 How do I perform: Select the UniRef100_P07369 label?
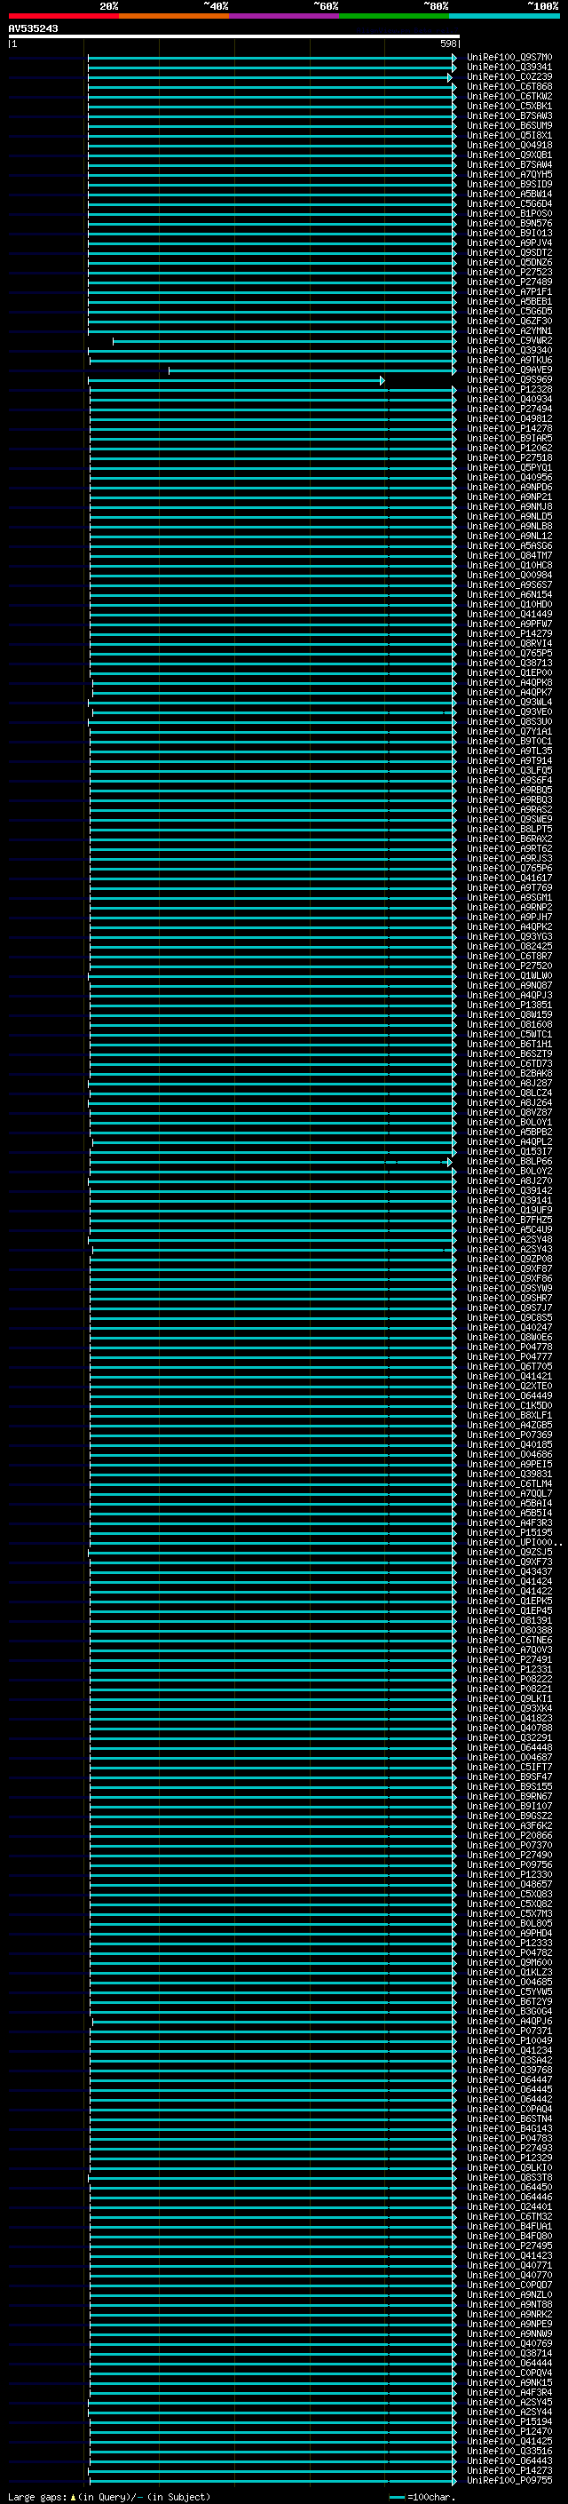pos(509,1435)
